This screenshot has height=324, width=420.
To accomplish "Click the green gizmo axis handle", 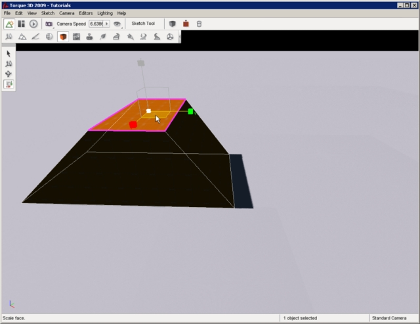I will (x=191, y=112).
